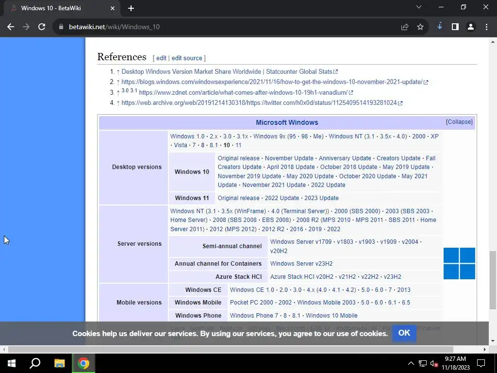Image resolution: width=497 pixels, height=373 pixels.
Task: Edit the References section
Action: pos(161,58)
